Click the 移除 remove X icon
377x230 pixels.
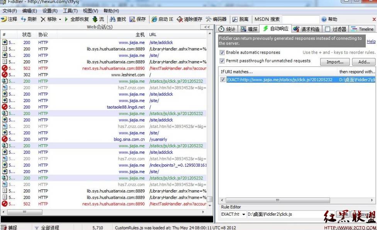tap(43, 19)
